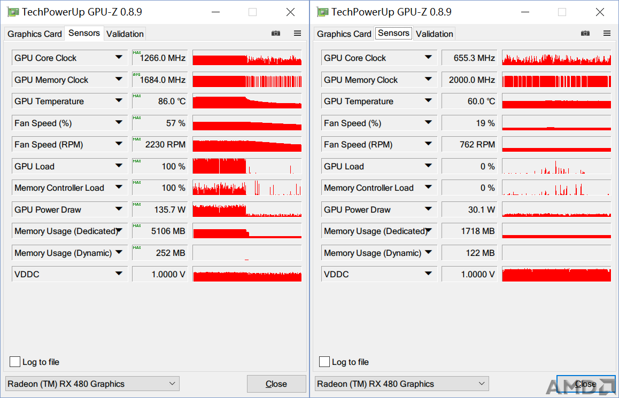Click the GPU-Z app icon in right title bar
The image size is (619, 398).
322,12
